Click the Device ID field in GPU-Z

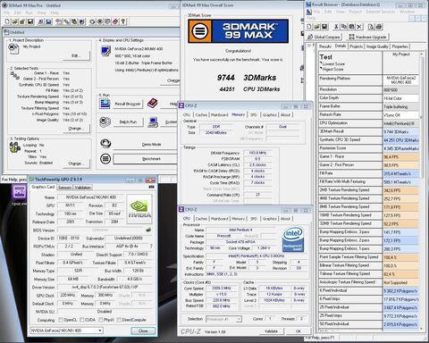pyautogui.click(x=69, y=238)
